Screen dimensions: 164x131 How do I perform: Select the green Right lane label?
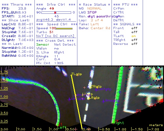118,123
